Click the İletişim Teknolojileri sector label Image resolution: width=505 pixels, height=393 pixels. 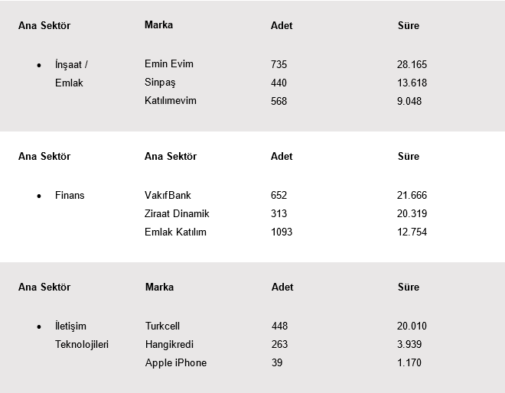tap(81, 335)
